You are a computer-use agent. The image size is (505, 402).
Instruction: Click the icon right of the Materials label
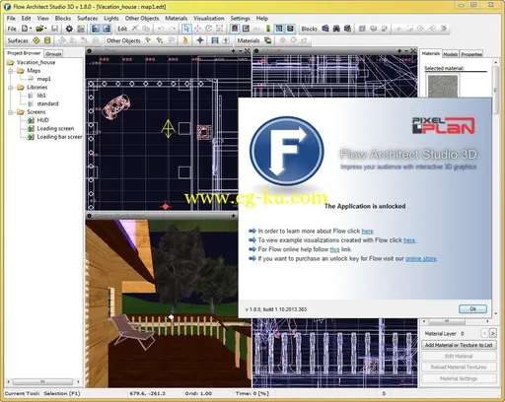(268, 40)
